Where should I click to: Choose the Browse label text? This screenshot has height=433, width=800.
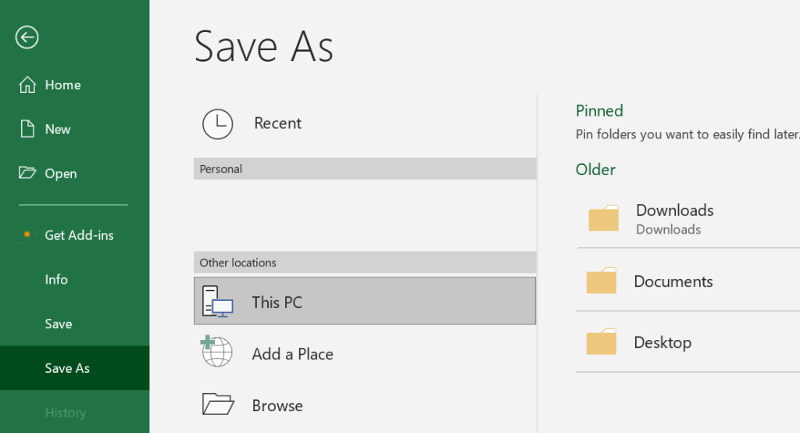pyautogui.click(x=277, y=406)
